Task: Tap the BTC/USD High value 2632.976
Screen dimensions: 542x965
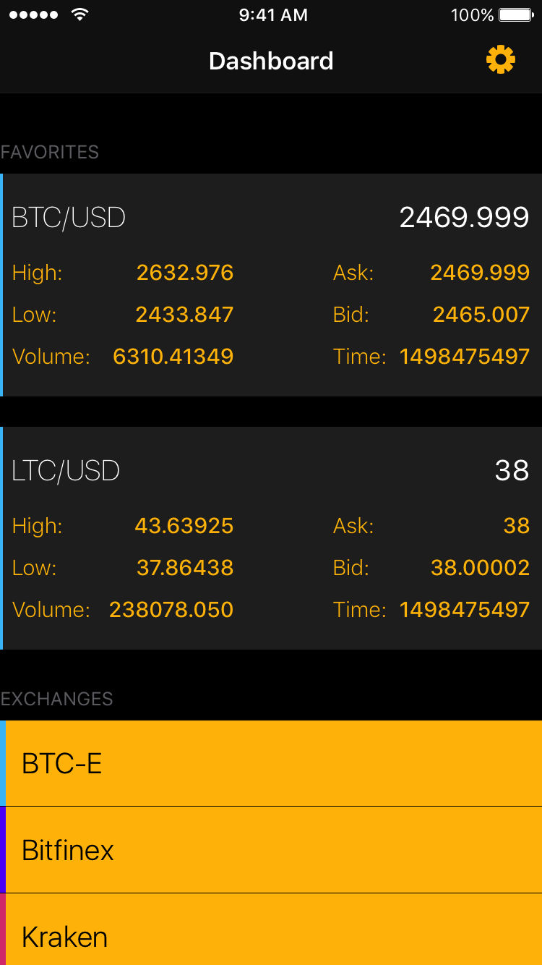Action: point(185,273)
